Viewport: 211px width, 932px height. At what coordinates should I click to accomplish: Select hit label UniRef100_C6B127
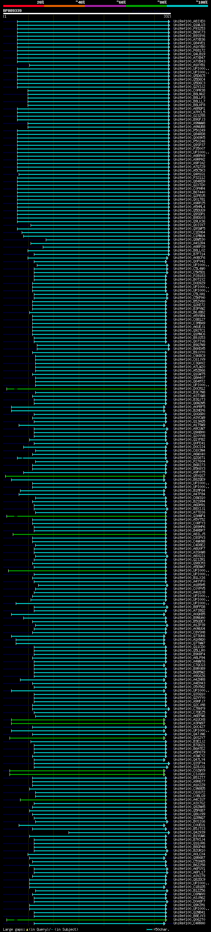coord(189,320)
